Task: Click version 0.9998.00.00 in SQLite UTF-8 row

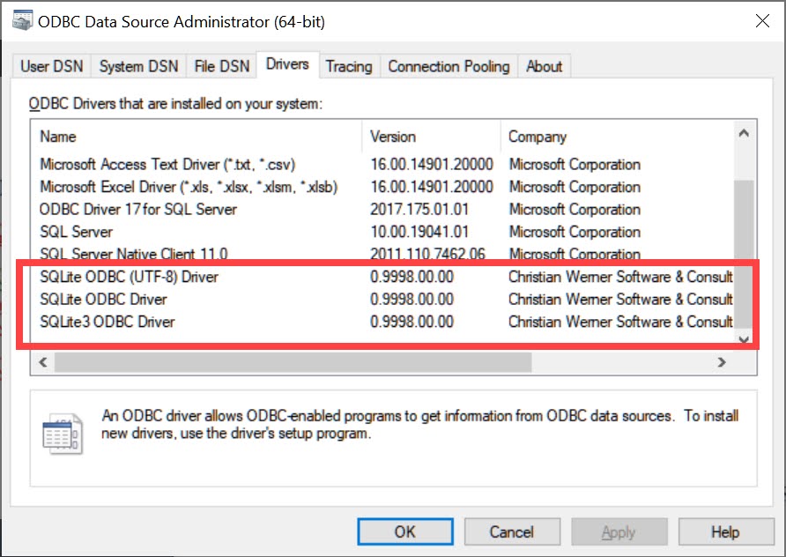Action: pos(412,277)
